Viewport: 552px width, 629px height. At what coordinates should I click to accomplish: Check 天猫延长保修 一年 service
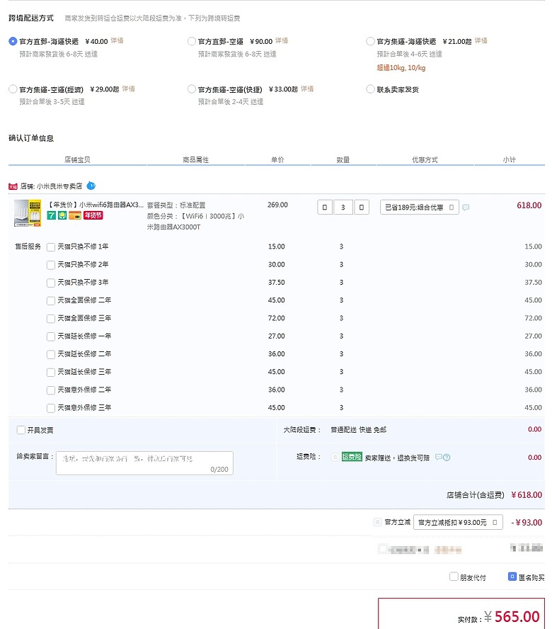51,336
